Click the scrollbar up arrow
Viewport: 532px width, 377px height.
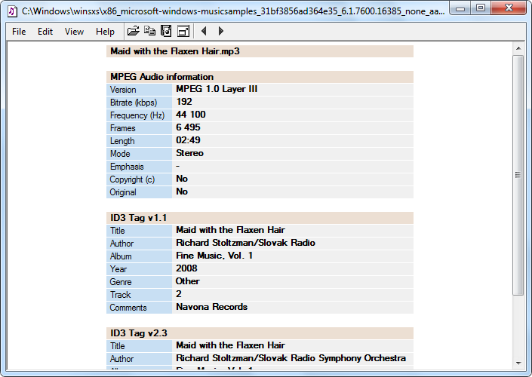[518, 48]
